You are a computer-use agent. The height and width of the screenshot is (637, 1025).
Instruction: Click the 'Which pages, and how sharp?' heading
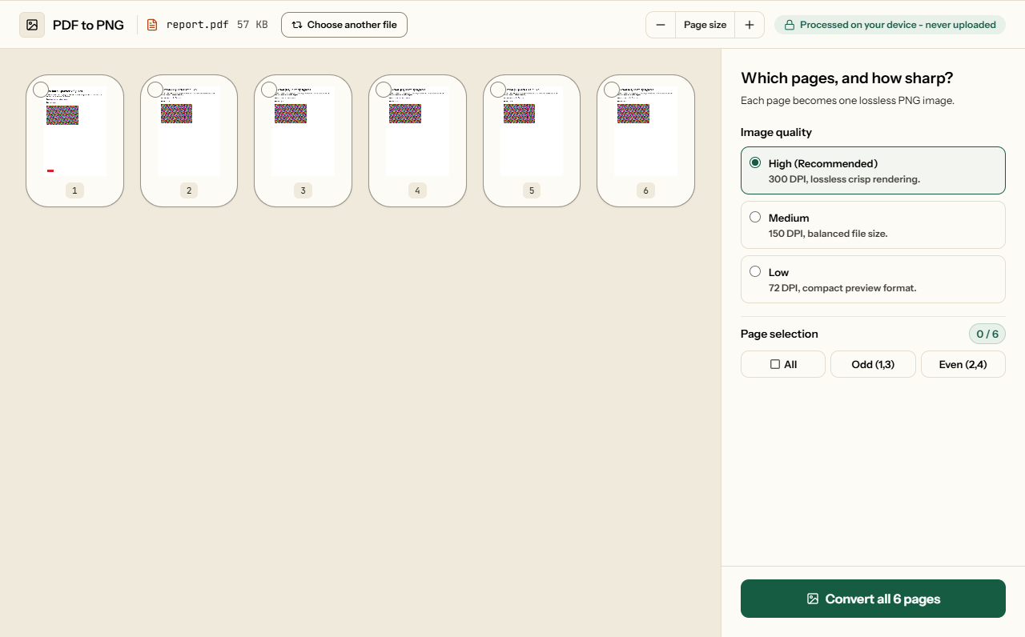coord(846,78)
